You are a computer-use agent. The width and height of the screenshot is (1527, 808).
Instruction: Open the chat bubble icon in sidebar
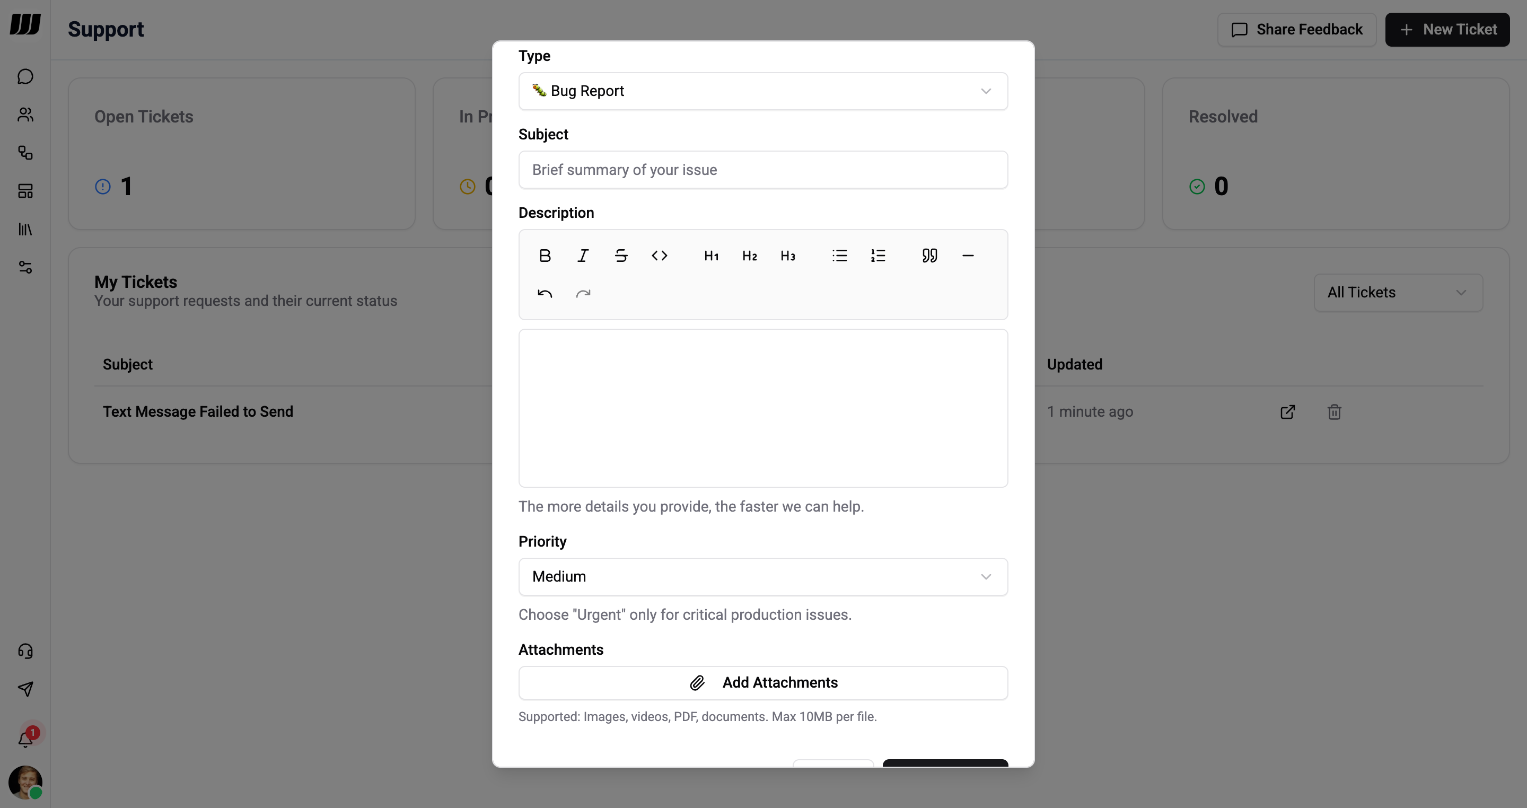point(25,76)
